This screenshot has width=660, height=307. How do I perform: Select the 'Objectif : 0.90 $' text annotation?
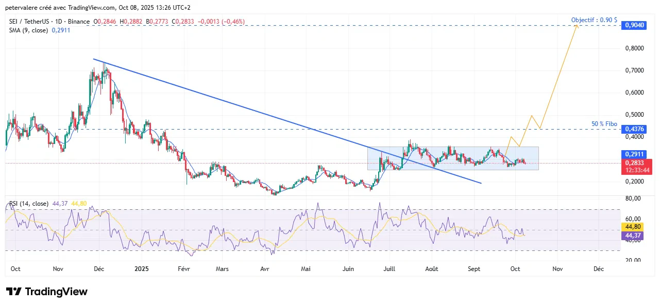[594, 20]
